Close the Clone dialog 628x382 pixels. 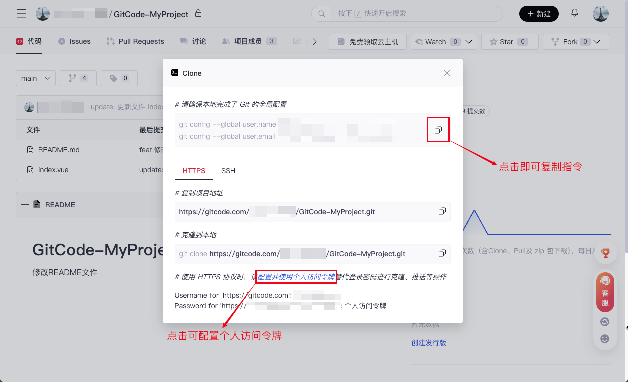pyautogui.click(x=447, y=73)
